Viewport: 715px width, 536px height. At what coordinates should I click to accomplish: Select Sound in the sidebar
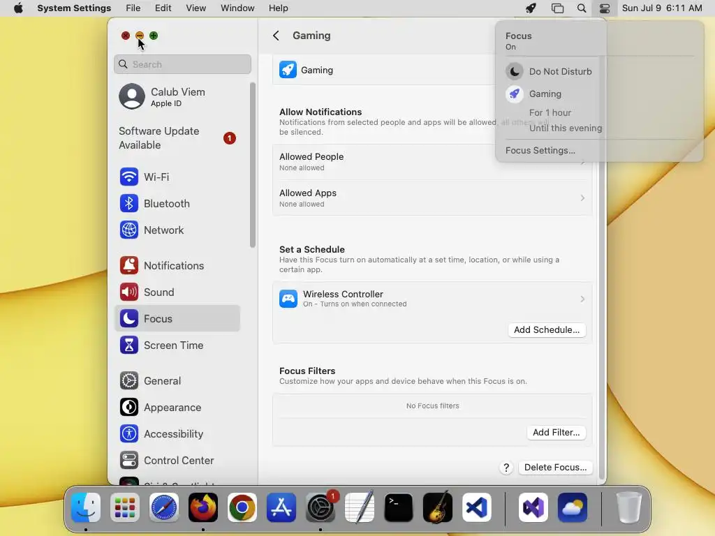pyautogui.click(x=177, y=292)
